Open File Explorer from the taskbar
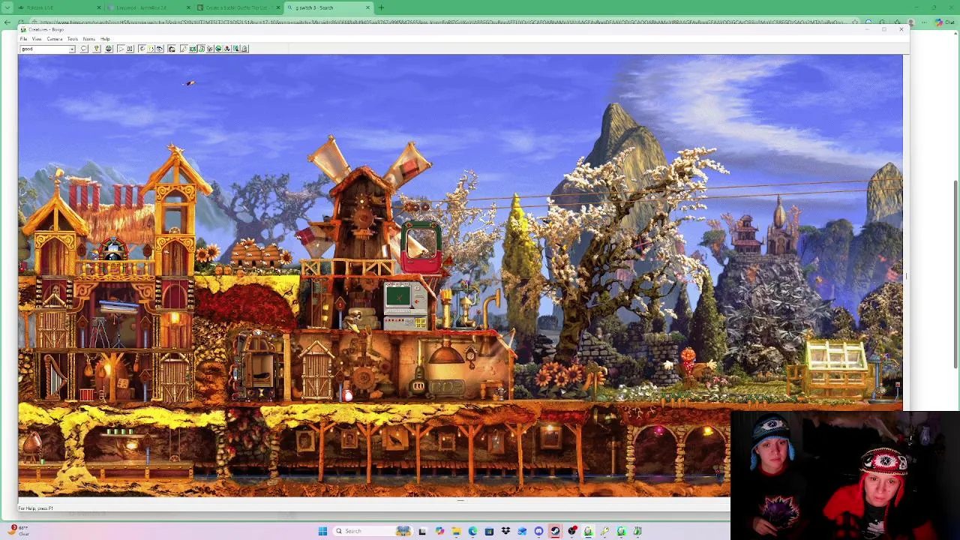 [456, 531]
